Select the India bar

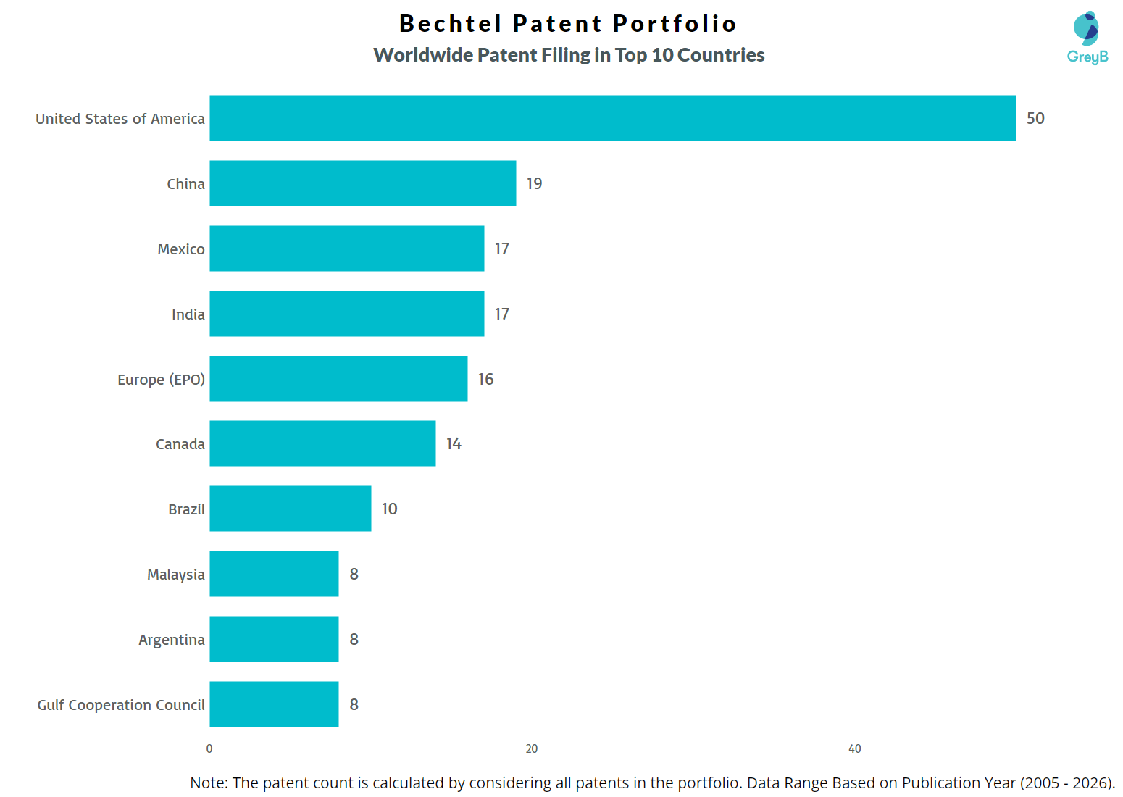tap(346, 314)
